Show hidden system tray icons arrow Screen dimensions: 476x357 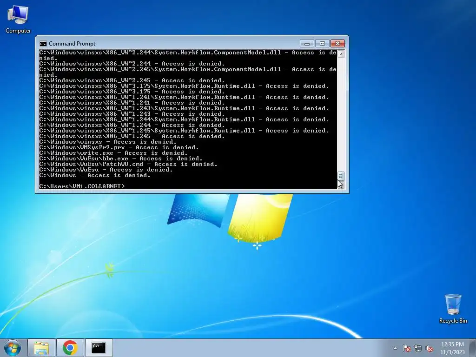tap(395, 348)
